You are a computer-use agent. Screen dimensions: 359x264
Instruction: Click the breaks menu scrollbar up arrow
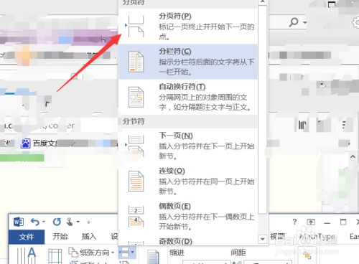point(263,1)
